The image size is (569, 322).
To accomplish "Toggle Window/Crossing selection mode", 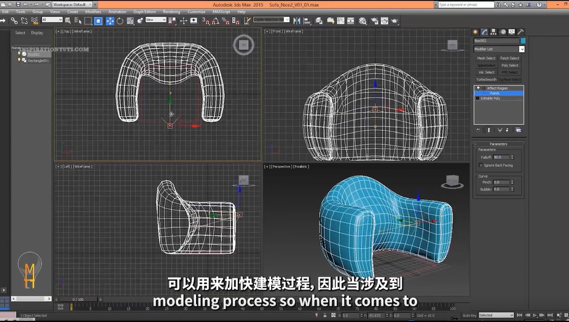I will 98,21.
